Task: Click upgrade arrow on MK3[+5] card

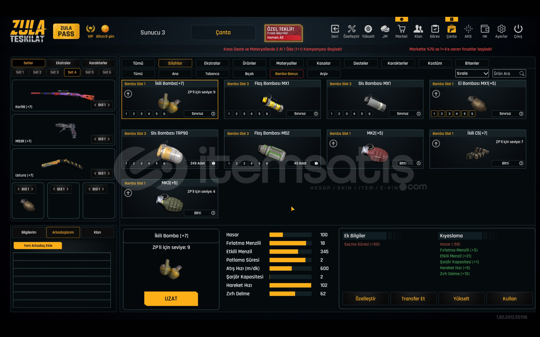Action: [x=128, y=193]
